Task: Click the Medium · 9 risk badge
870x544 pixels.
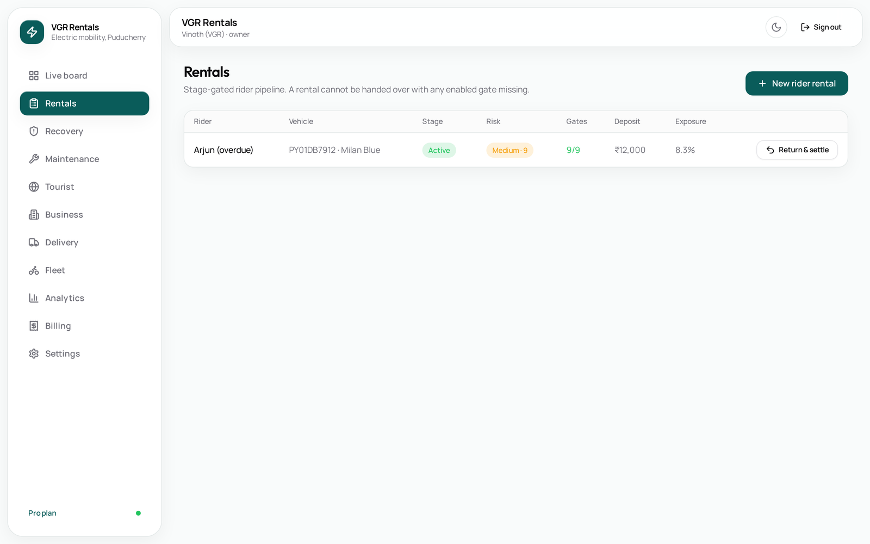Action: (x=509, y=150)
